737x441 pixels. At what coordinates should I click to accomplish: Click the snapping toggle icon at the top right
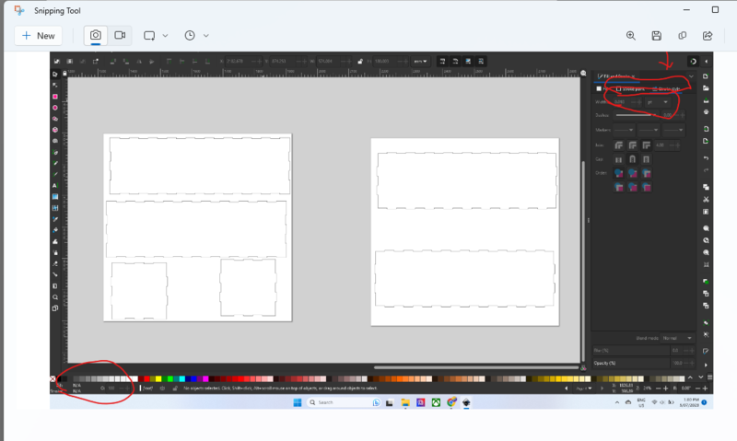pyautogui.click(x=694, y=61)
